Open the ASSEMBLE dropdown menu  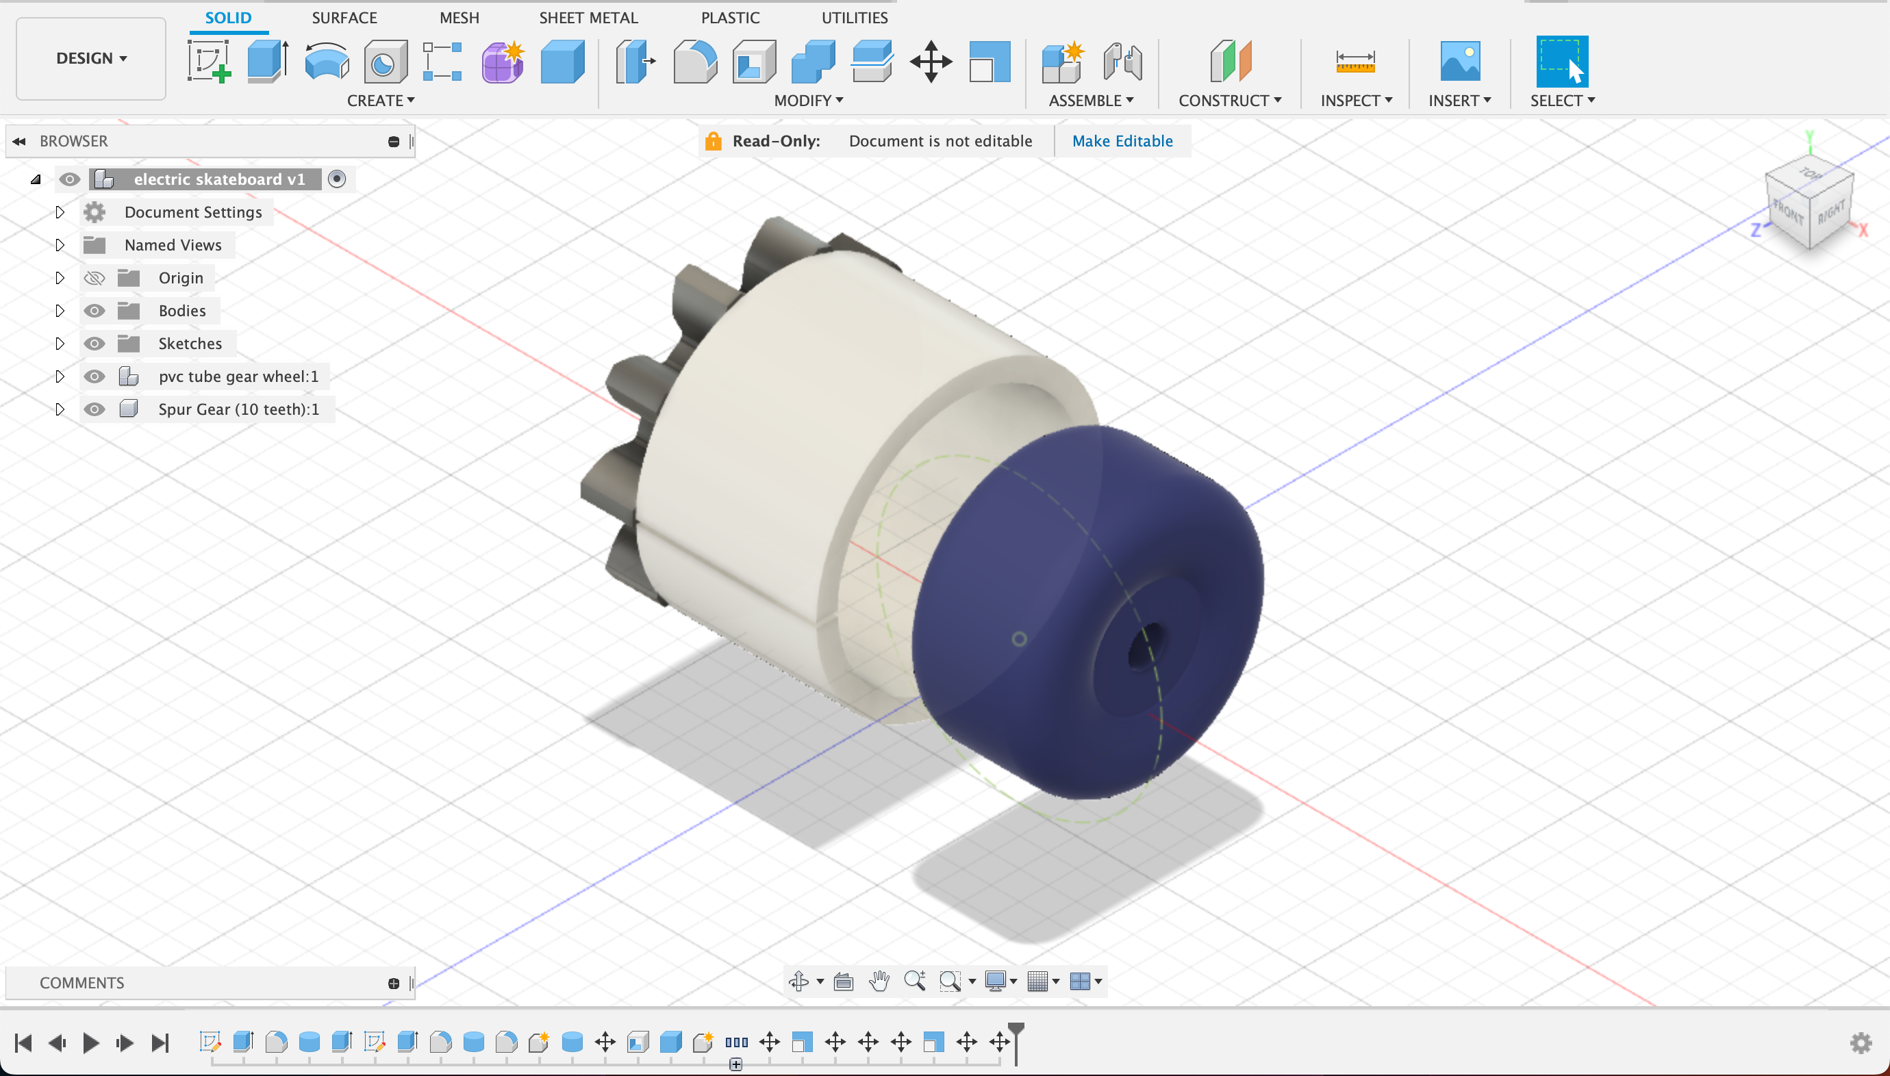(x=1091, y=101)
